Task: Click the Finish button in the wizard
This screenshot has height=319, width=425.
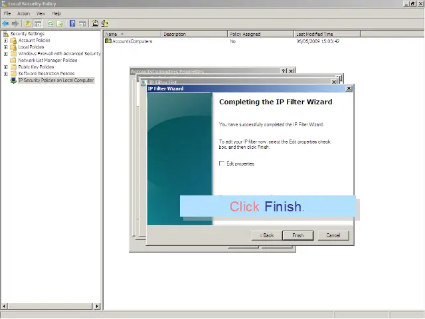Action: [297, 235]
